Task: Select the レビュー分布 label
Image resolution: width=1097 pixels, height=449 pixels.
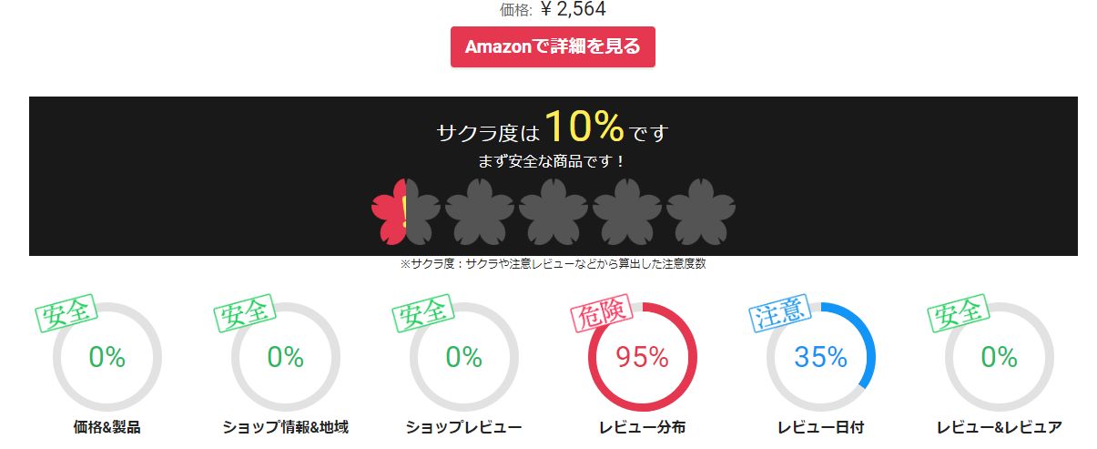Action: (x=643, y=427)
